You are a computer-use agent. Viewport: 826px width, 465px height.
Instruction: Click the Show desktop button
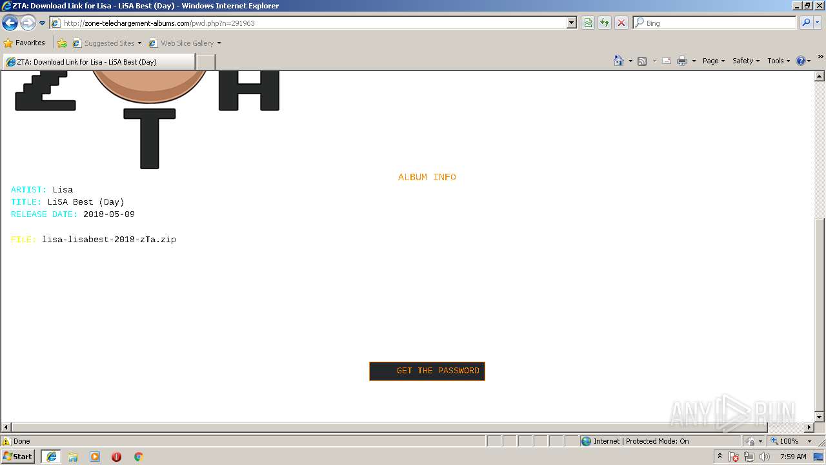coord(818,457)
